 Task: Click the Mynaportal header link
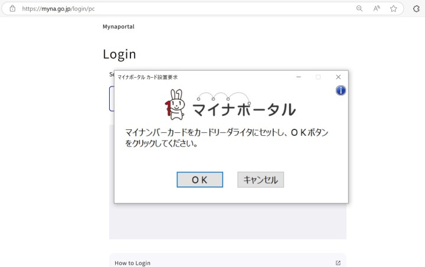pos(118,26)
